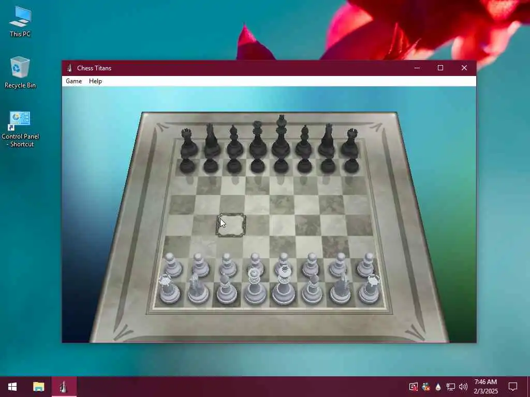Image resolution: width=530 pixels, height=397 pixels.
Task: Pick the white pawn on h2
Action: [x=366, y=265]
